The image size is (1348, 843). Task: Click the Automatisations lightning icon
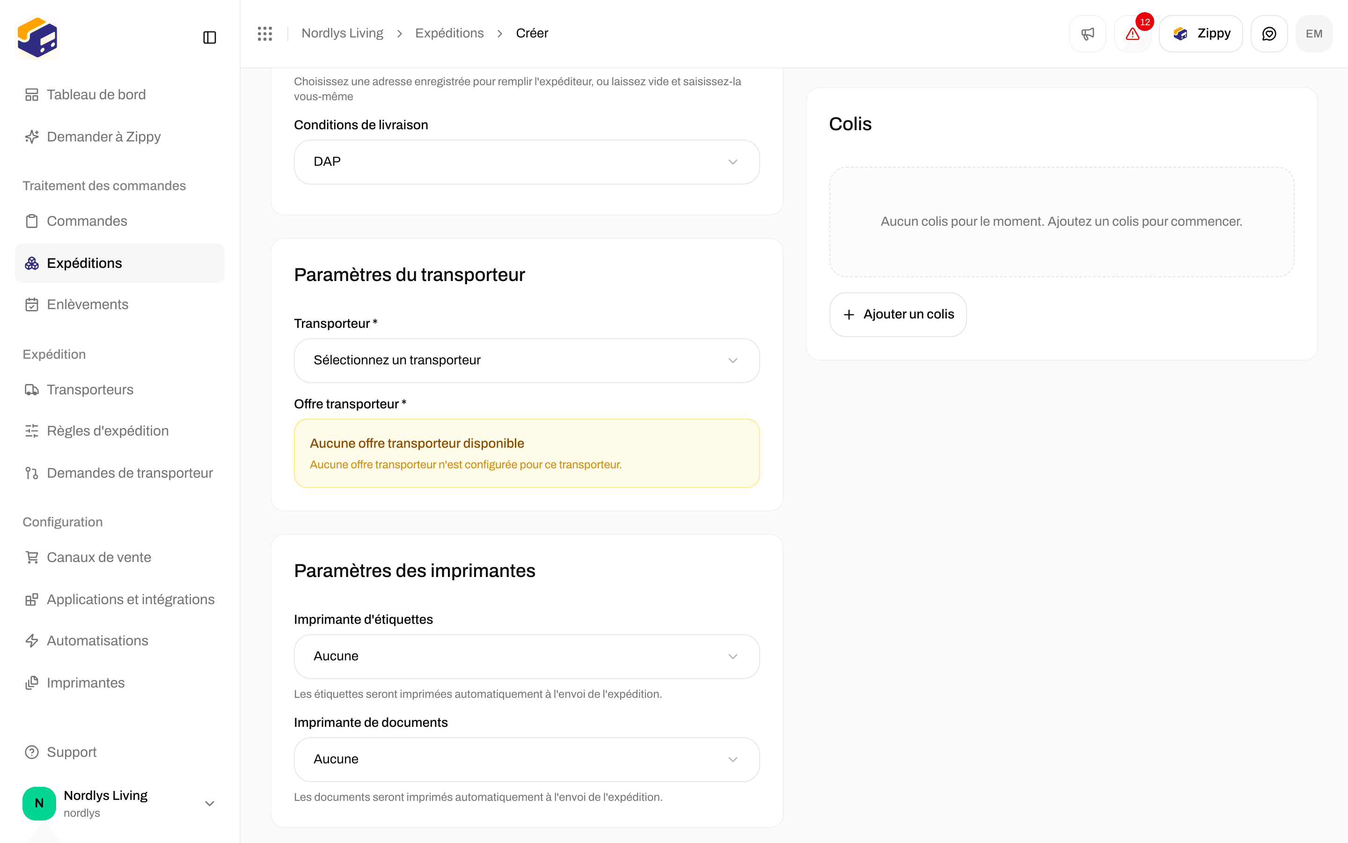click(x=32, y=641)
